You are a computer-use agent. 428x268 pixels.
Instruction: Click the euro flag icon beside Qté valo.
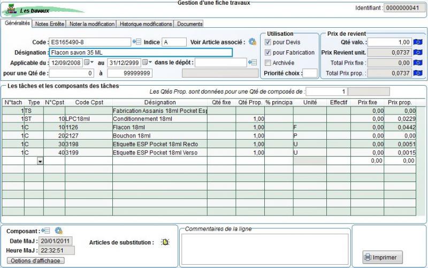click(418, 42)
